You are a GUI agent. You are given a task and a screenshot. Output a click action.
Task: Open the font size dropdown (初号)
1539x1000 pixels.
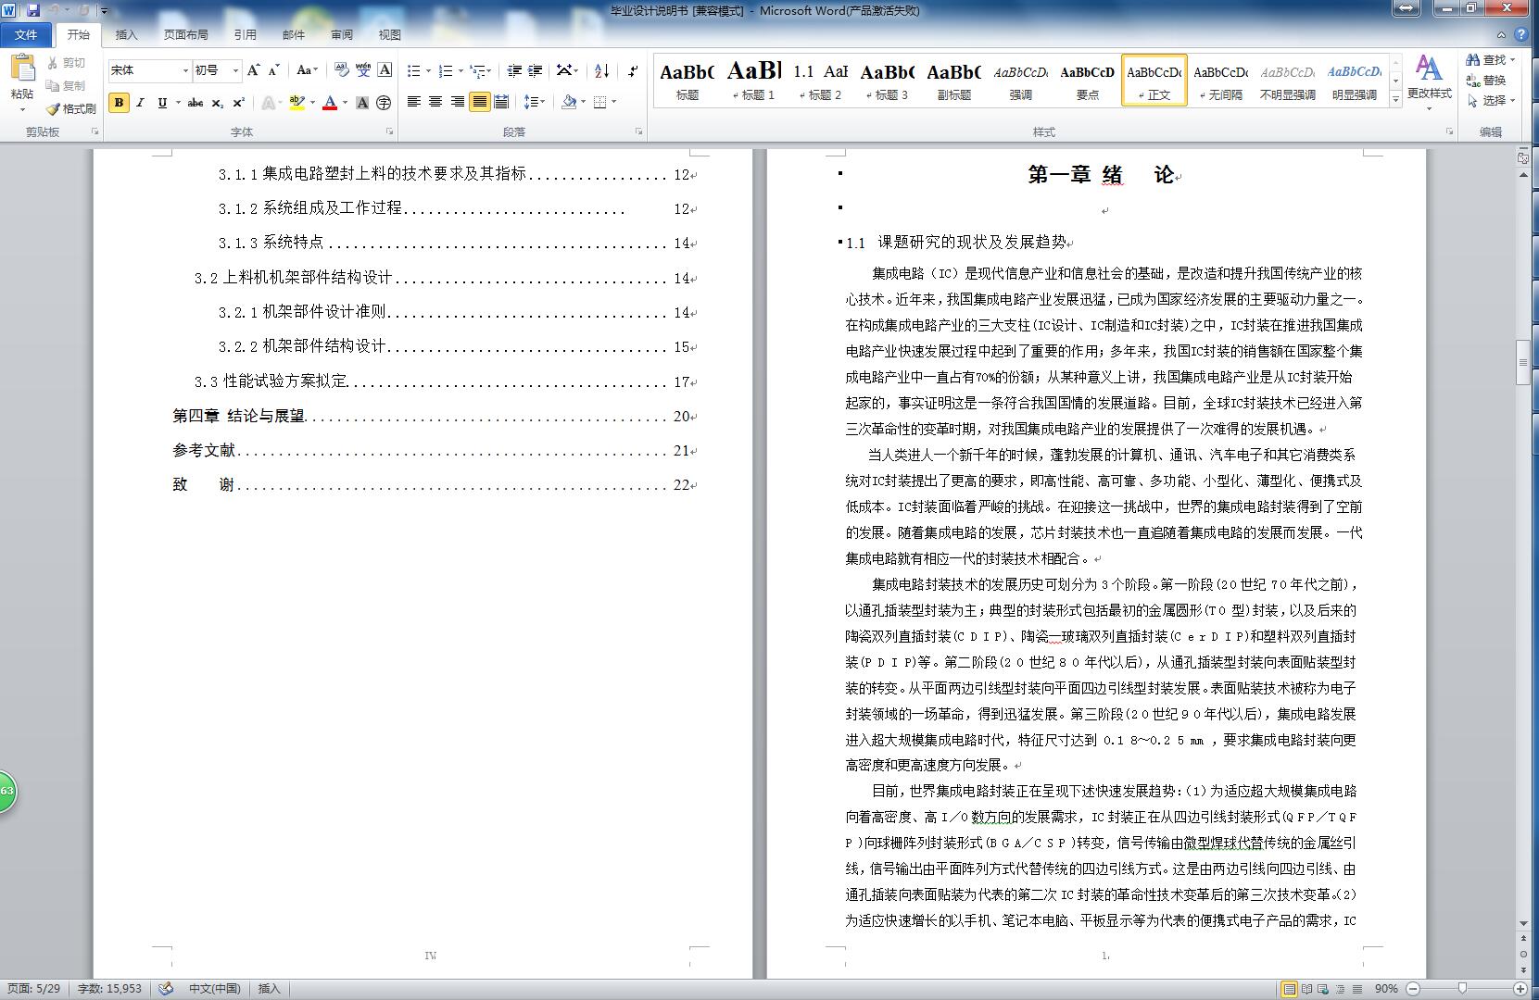[236, 70]
